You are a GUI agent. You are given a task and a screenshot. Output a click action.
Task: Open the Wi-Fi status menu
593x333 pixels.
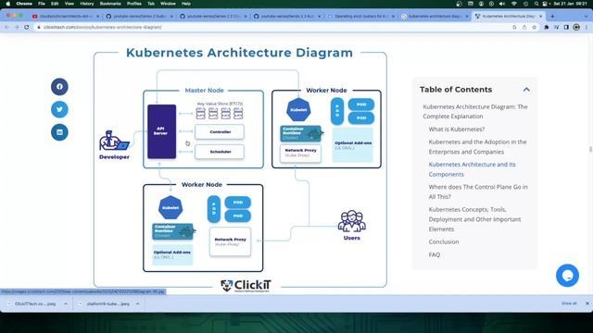(514, 4)
